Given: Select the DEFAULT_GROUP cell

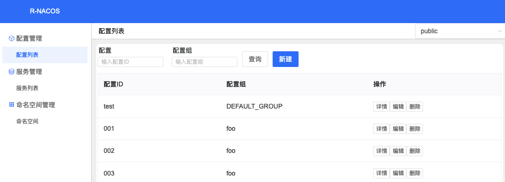Looking at the screenshot, I should click(x=255, y=106).
